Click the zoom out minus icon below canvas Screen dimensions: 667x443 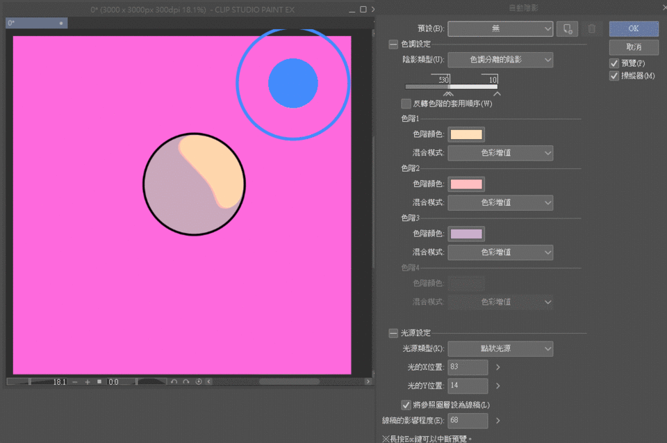pyautogui.click(x=75, y=382)
